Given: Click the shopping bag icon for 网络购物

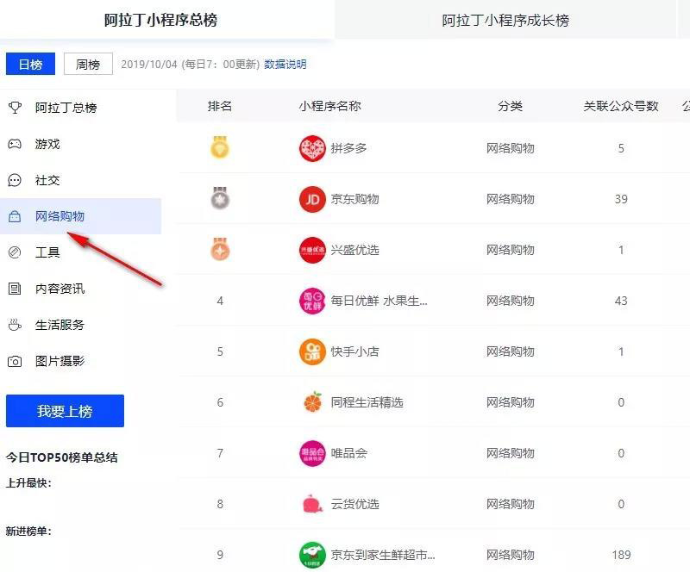Looking at the screenshot, I should [x=15, y=216].
